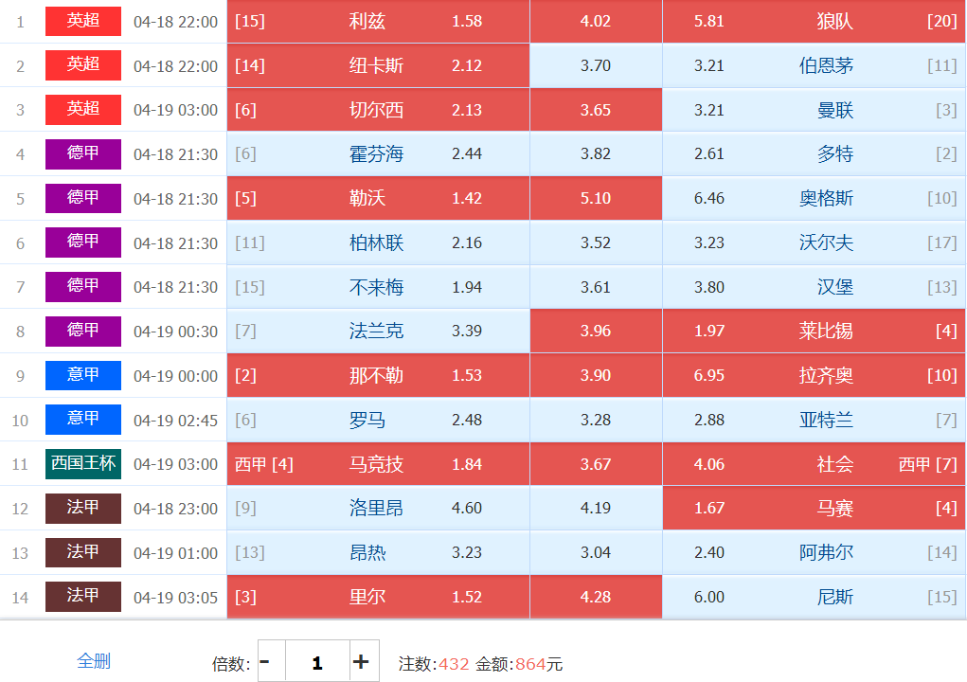The image size is (967, 682).
Task: Select 霍芬海 home win odds 2.44
Action: pyautogui.click(x=378, y=154)
